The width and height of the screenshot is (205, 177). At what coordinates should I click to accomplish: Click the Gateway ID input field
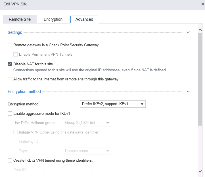[87, 141]
